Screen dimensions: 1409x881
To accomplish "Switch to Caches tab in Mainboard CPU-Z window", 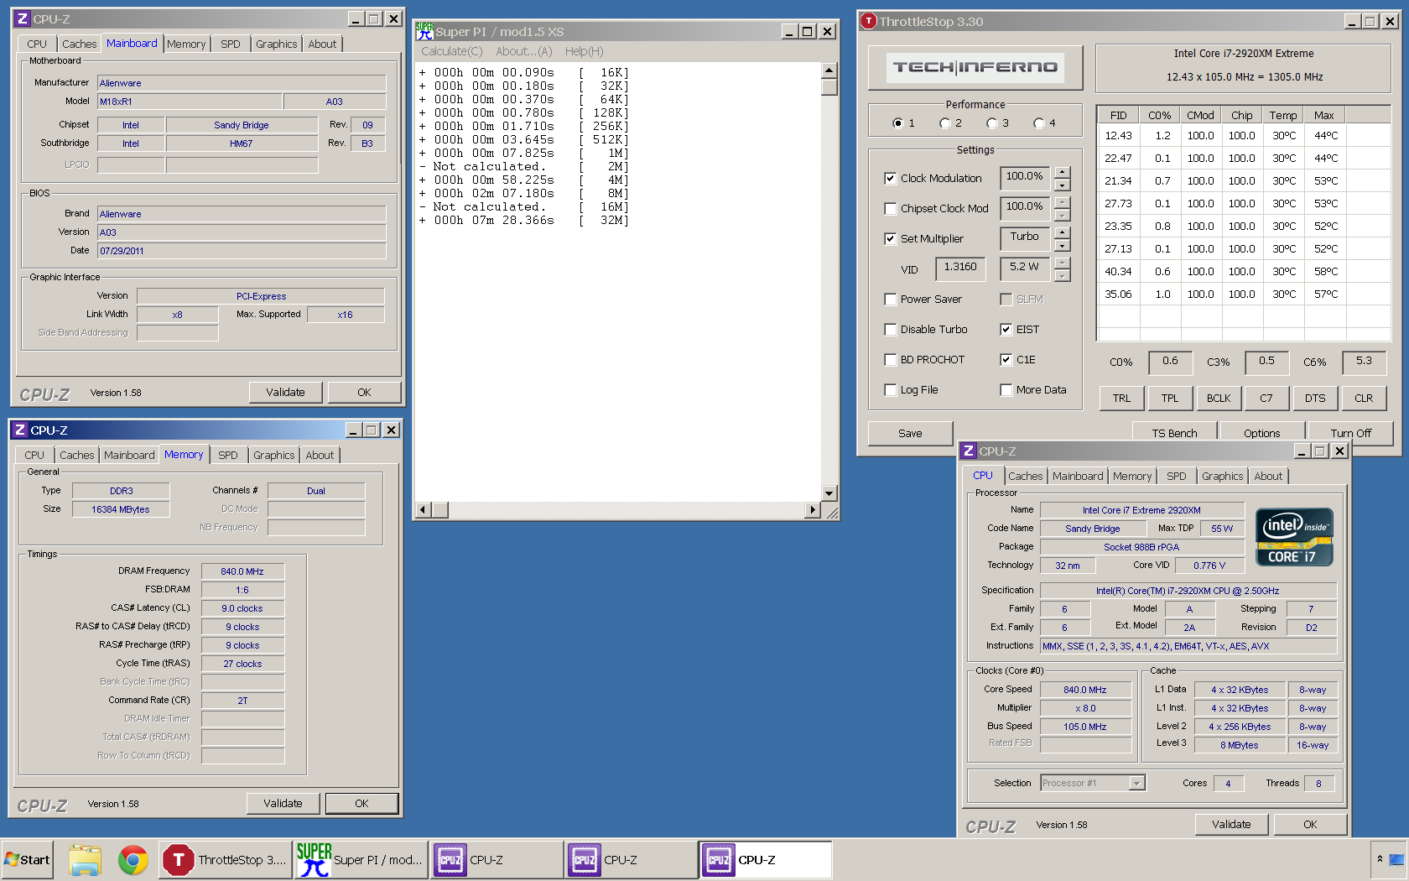I will click(x=79, y=44).
